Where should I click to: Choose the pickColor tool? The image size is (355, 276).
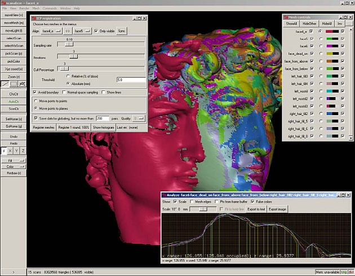(x=14, y=61)
